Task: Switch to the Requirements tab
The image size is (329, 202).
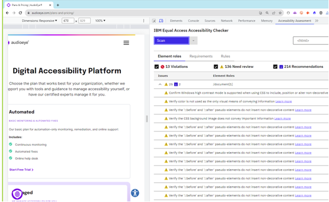Action: click(201, 56)
